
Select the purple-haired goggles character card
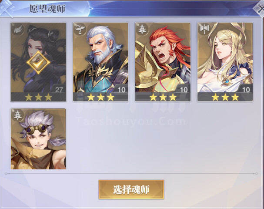click(38, 139)
